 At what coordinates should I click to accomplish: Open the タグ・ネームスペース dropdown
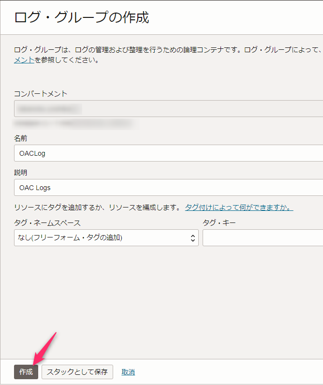pyautogui.click(x=106, y=237)
